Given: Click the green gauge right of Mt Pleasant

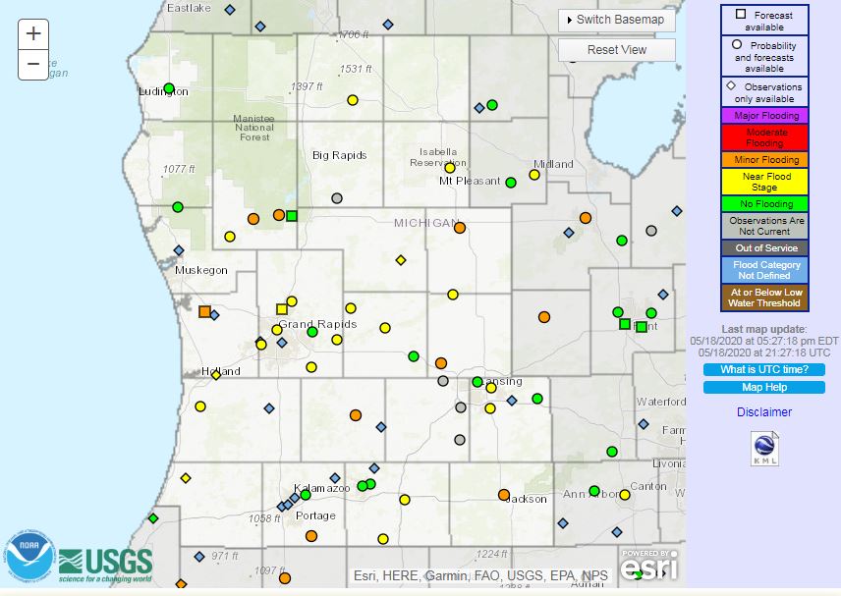Looking at the screenshot, I should [x=511, y=183].
